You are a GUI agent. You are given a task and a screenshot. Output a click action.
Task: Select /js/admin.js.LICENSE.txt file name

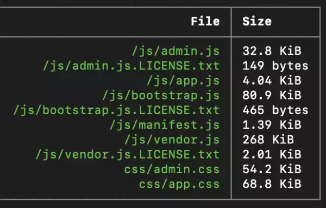131,66
